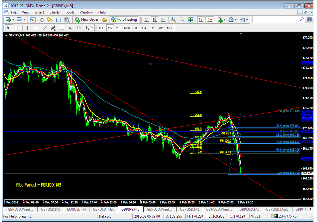
Task: Open the Tools menu
Action: point(69,12)
